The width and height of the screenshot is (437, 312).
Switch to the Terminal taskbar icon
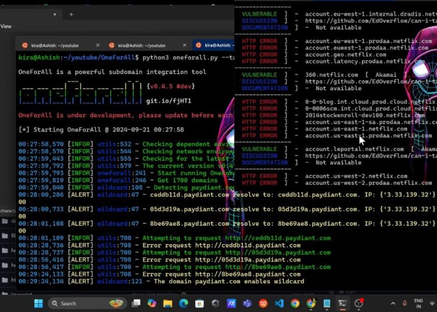[343, 303]
